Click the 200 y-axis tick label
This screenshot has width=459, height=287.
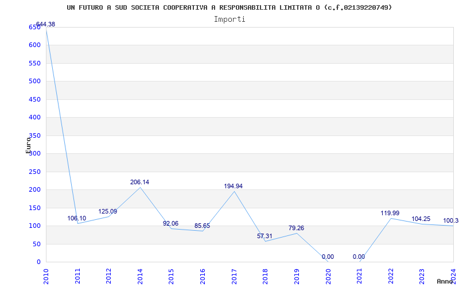[34, 190]
